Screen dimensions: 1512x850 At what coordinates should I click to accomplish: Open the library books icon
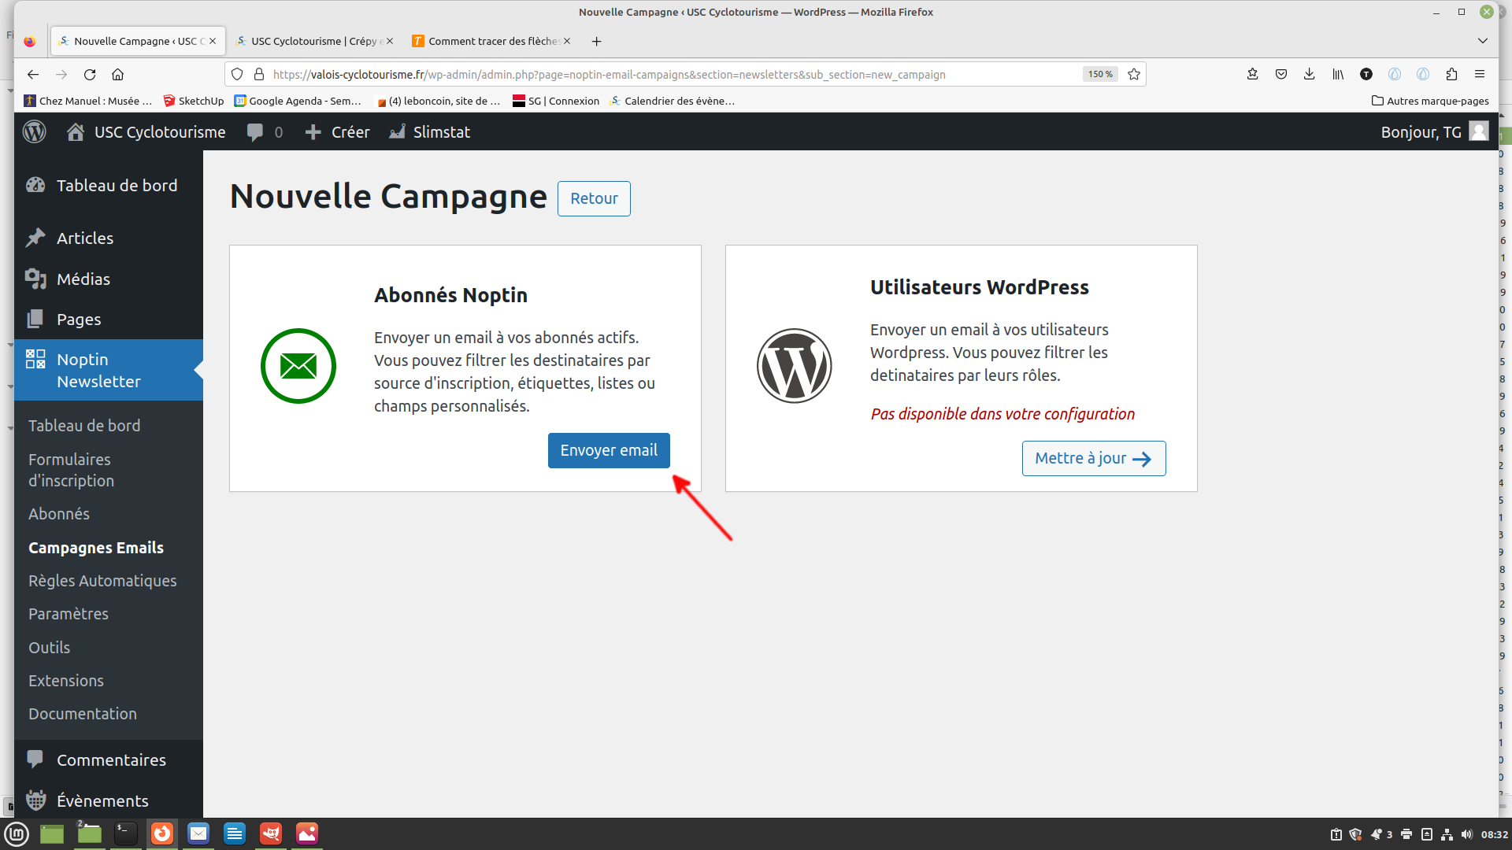pos(1338,74)
